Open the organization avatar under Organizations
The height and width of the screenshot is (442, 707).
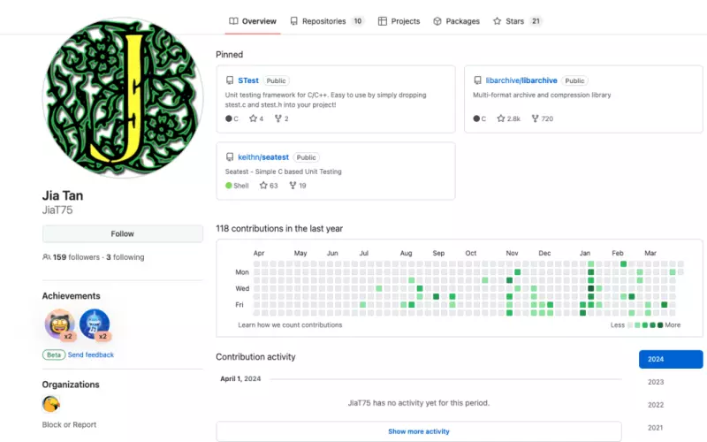pyautogui.click(x=51, y=404)
